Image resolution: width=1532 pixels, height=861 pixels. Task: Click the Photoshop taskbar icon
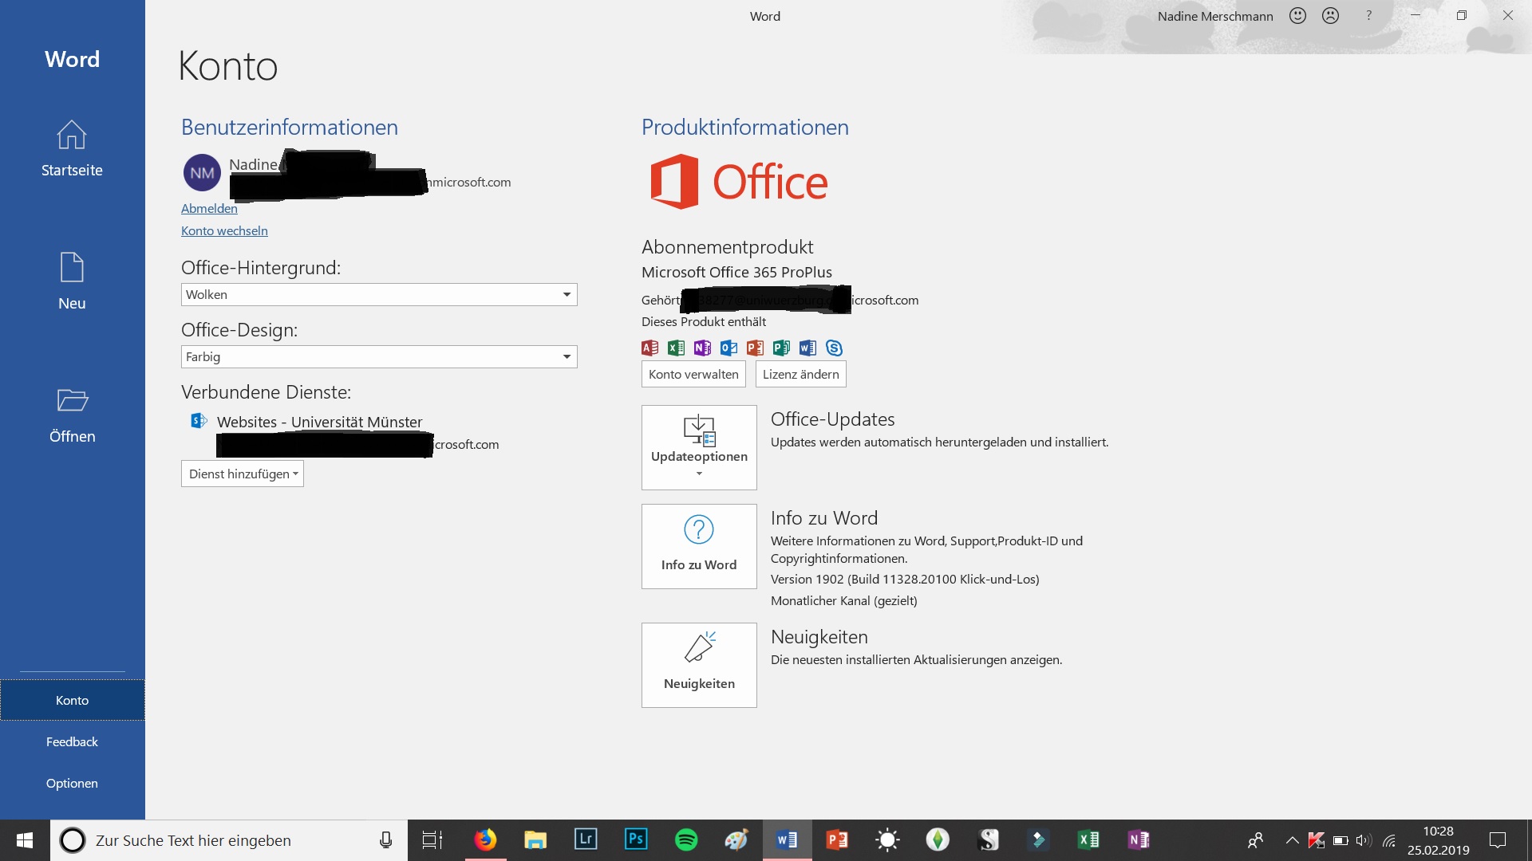click(636, 839)
